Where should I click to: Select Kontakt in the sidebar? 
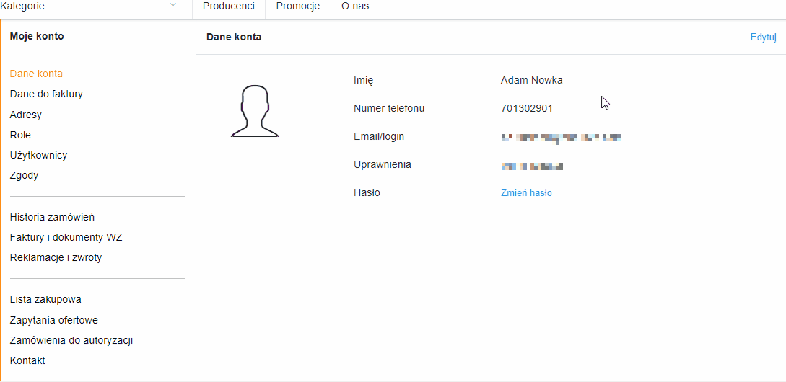point(27,360)
